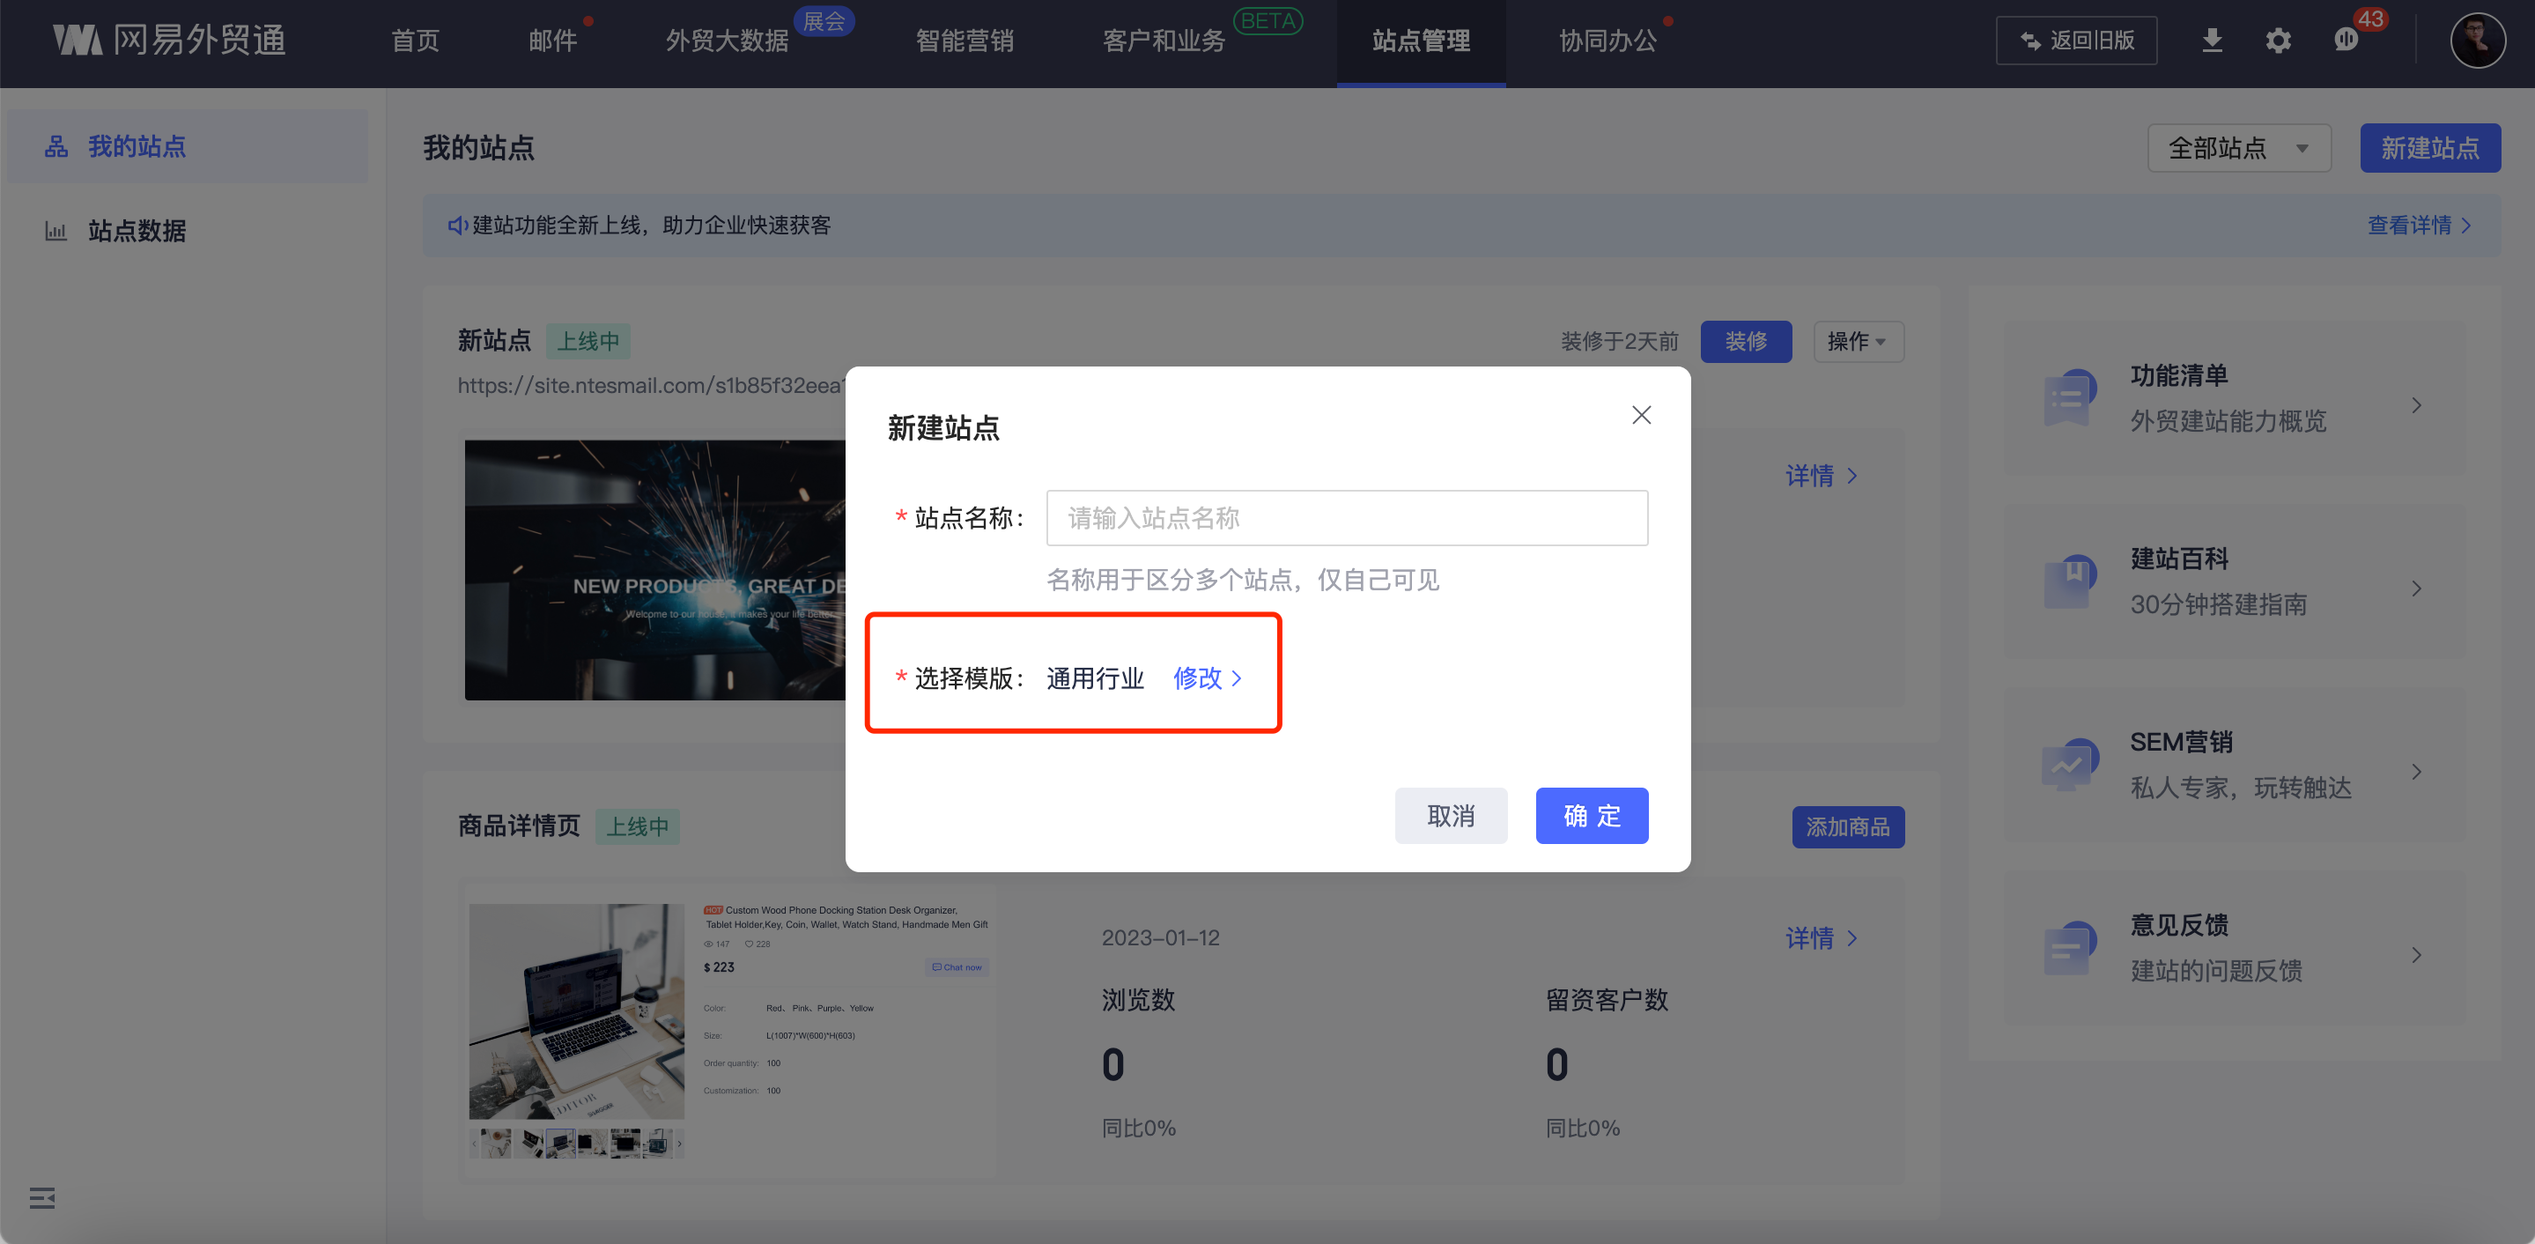Click 返回旧版 button in header

2075,41
